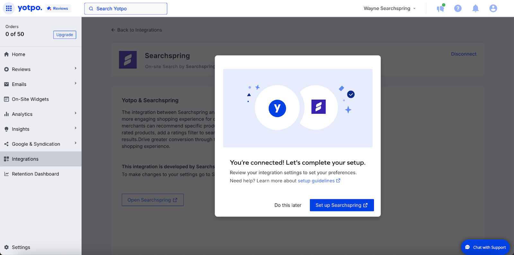Screen dimensions: 514x255
Task: Open Google & Syndication in sidebar
Action: pos(41,144)
